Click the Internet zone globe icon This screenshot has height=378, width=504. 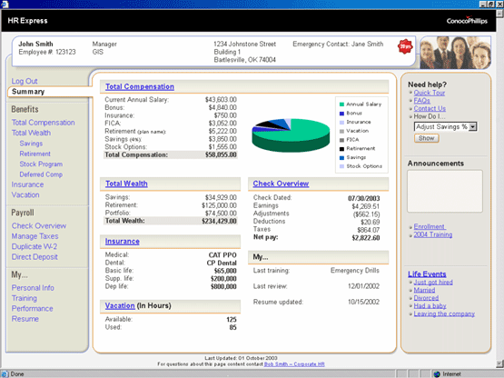[x=437, y=373]
